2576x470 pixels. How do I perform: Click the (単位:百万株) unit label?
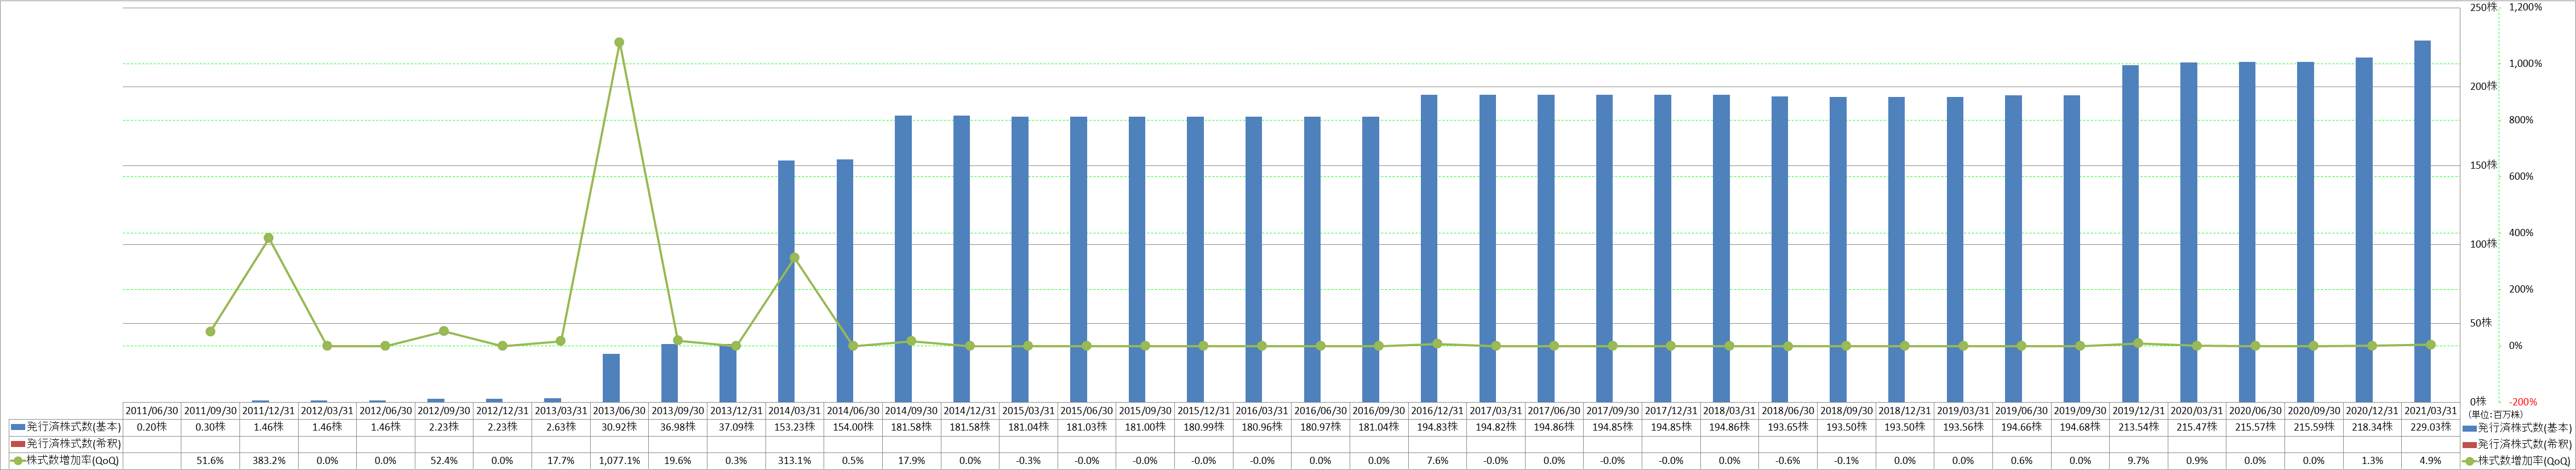pos(2496,414)
